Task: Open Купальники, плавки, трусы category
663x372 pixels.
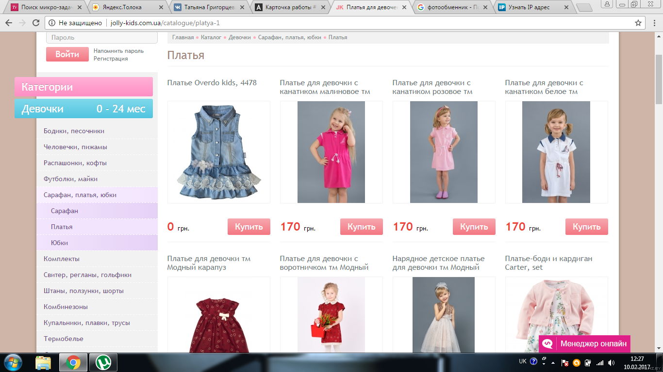Action: click(x=97, y=323)
